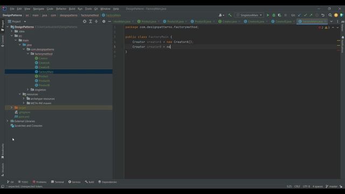Viewport: 345px width, 194px height.
Task: Click Git Push arrow icon
Action: [x=311, y=15]
